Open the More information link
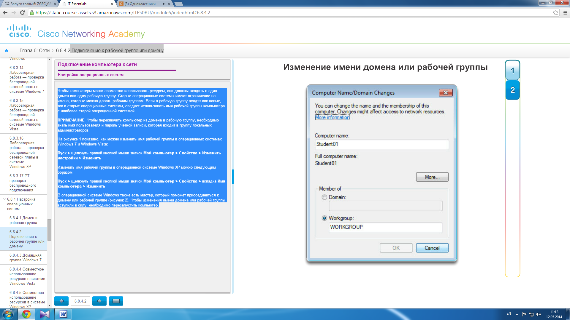The width and height of the screenshot is (570, 320). 332,118
